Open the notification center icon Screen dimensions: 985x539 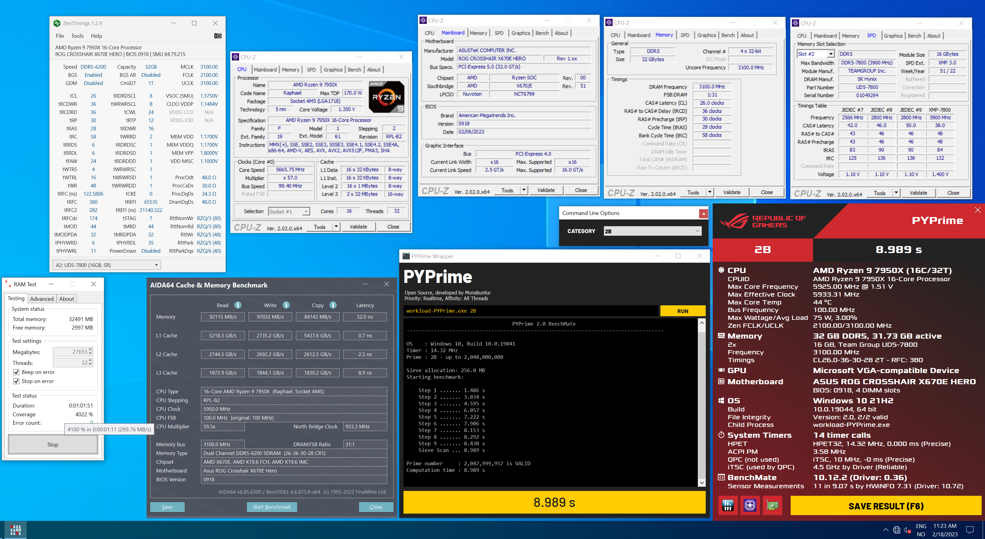click(x=970, y=530)
